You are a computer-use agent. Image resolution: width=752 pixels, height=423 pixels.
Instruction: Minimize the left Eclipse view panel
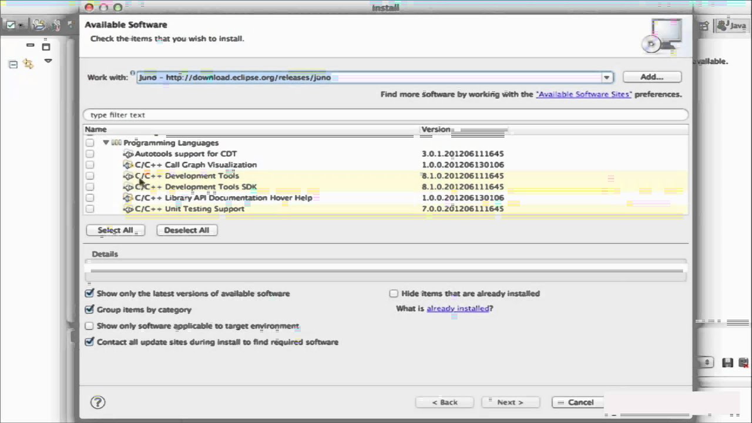click(x=30, y=45)
